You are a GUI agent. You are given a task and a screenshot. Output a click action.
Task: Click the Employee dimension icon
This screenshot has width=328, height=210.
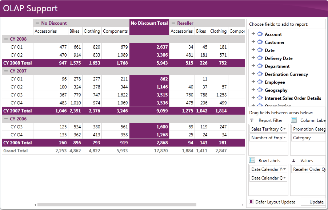click(x=260, y=82)
